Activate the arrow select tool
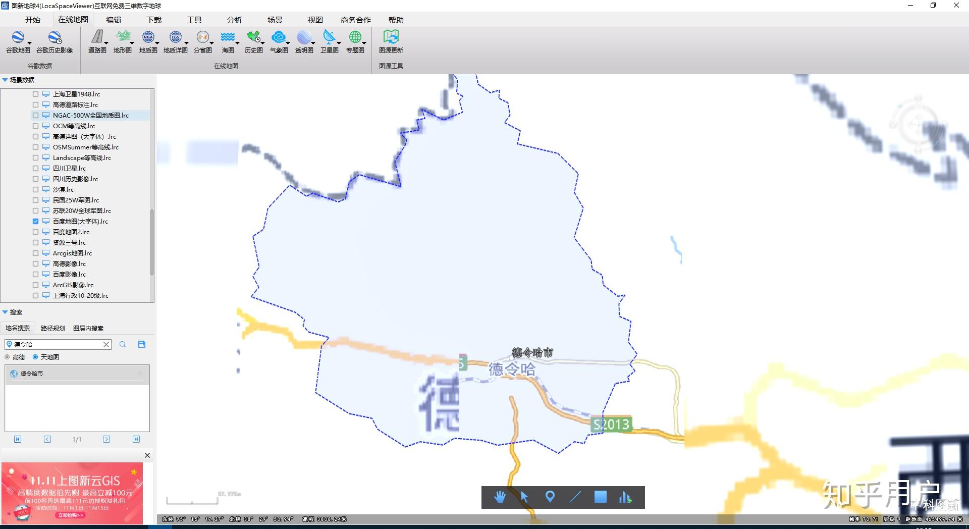This screenshot has width=969, height=529. [x=524, y=497]
